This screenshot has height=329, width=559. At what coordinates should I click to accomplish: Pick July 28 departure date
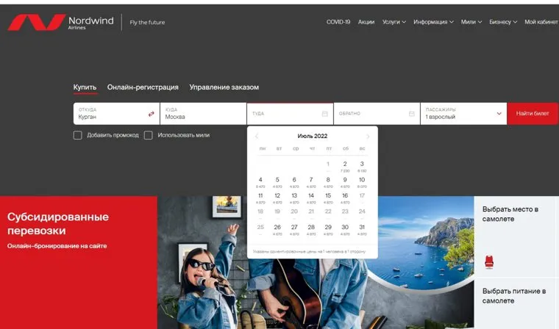(x=311, y=229)
